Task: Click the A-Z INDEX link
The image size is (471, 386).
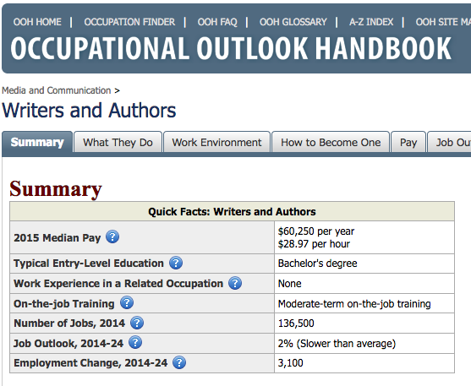Action: tap(371, 22)
